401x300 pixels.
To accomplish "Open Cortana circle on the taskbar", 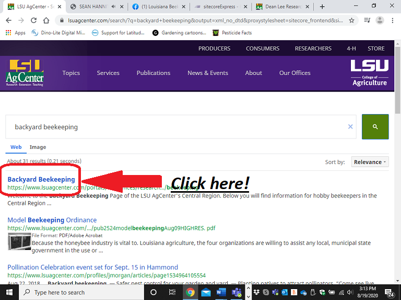I will pyautogui.click(x=154, y=292).
